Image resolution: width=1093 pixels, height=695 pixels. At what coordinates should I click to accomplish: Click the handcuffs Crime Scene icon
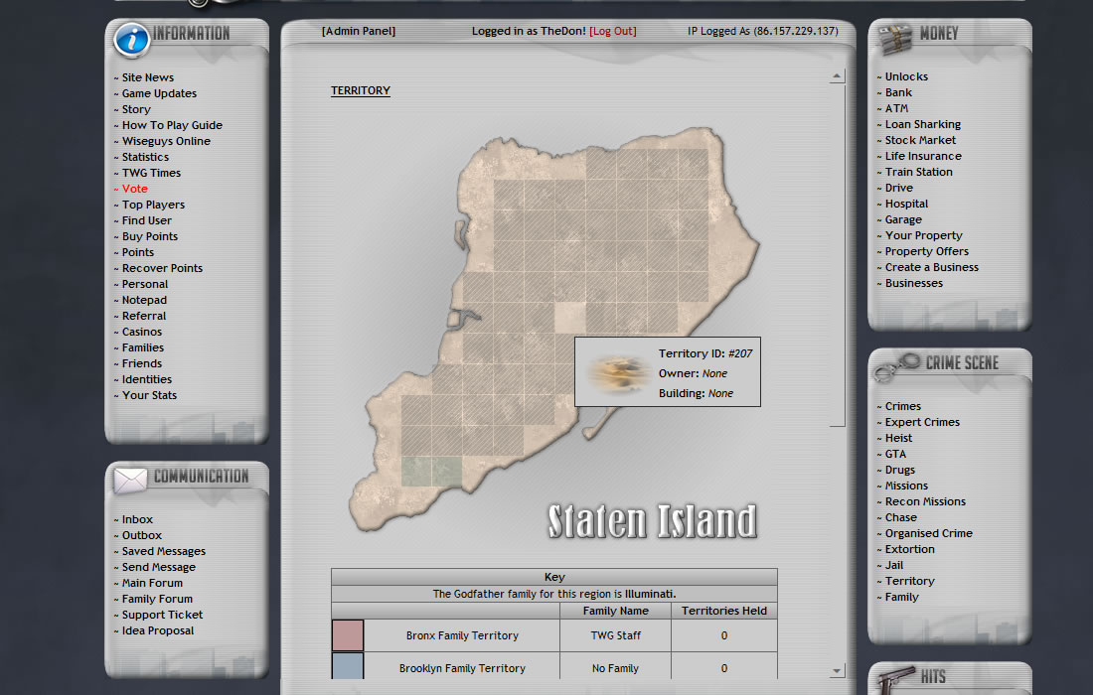(896, 367)
